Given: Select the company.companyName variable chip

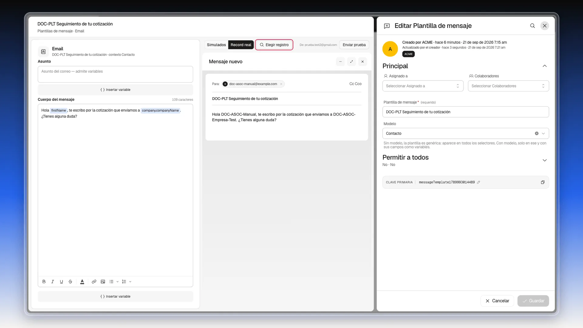Looking at the screenshot, I should coord(160,110).
